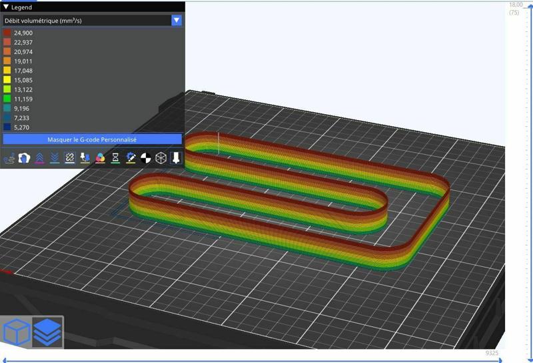The width and height of the screenshot is (533, 363).
Task: Click horizontal moves slider left thumb
Action: pyautogui.click(x=5, y=360)
